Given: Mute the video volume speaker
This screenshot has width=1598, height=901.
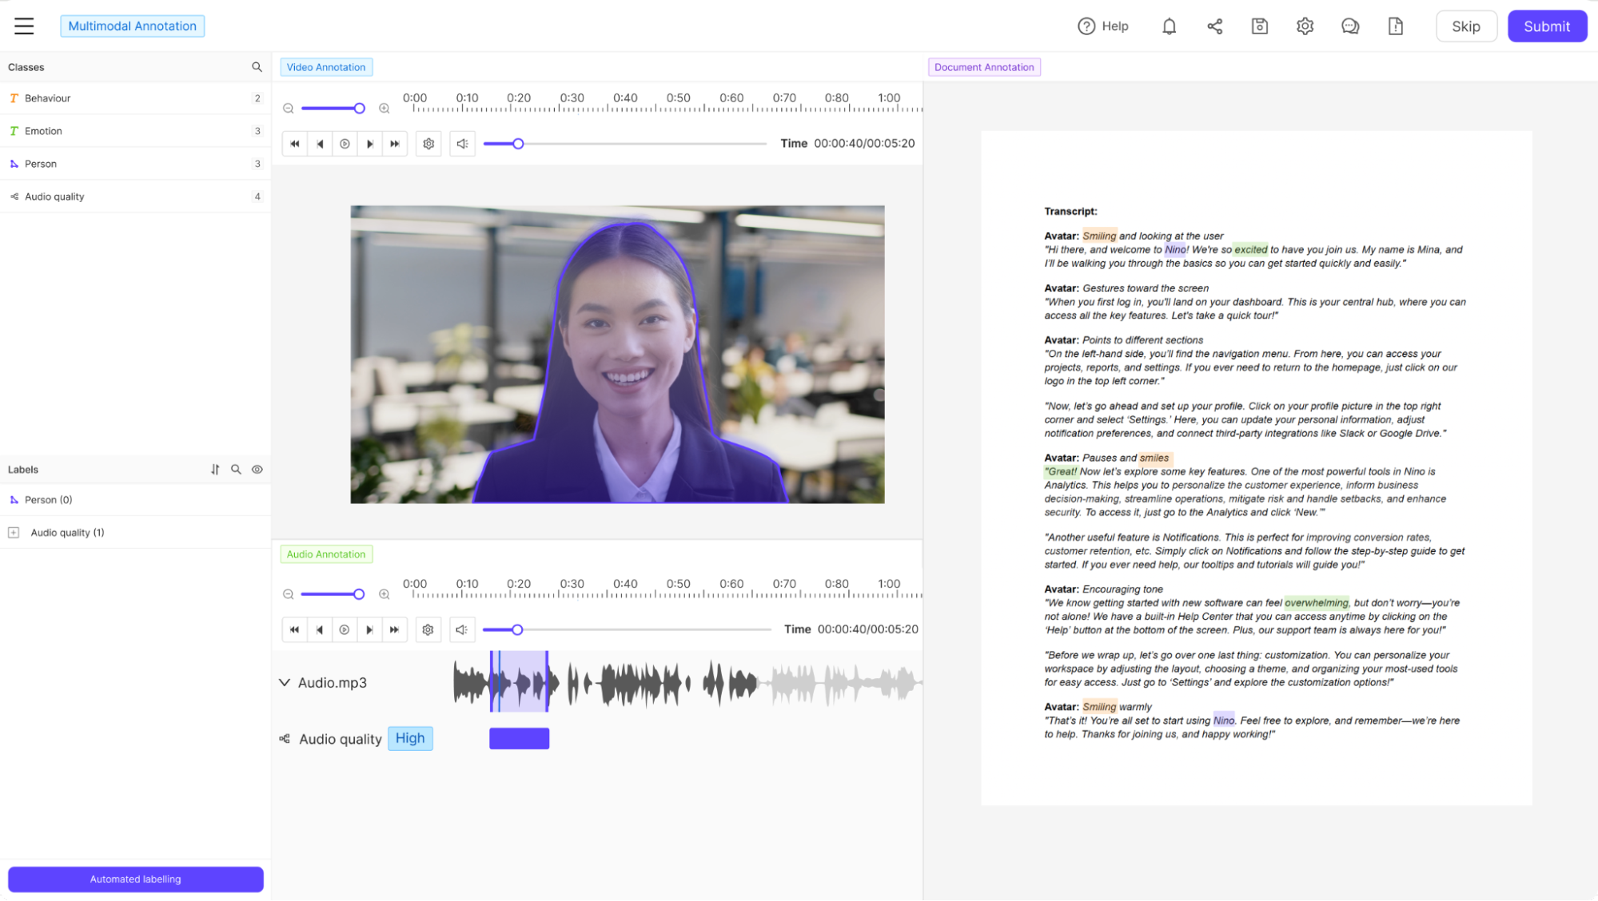Looking at the screenshot, I should (462, 144).
